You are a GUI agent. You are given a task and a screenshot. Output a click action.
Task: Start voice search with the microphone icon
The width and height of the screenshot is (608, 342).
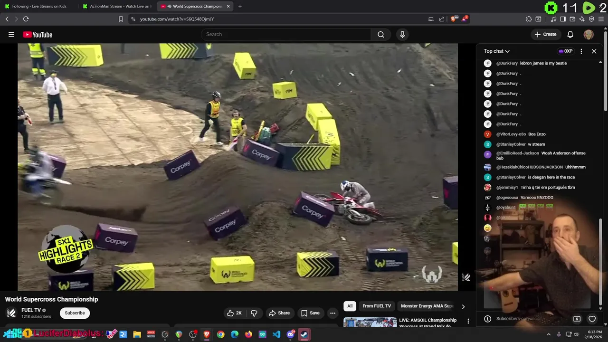(402, 34)
